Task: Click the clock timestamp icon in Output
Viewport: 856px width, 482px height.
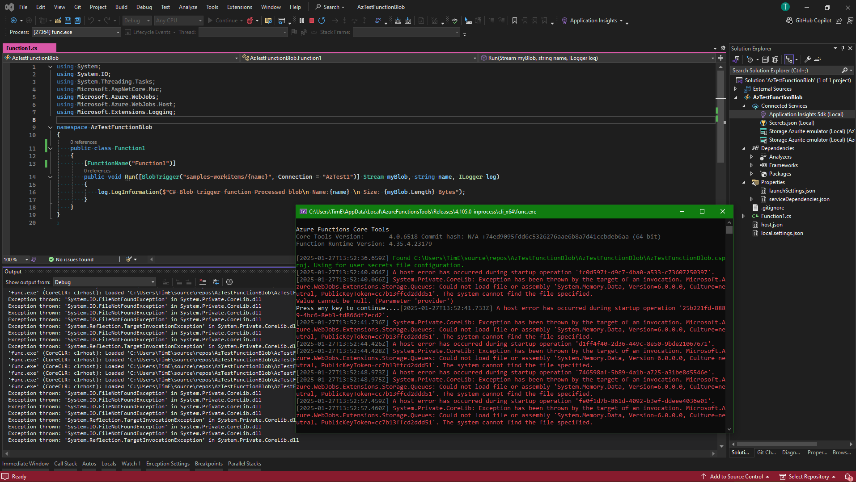Action: click(229, 282)
